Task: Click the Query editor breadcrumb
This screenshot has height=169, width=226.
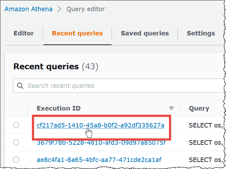Action: pyautogui.click(x=85, y=9)
